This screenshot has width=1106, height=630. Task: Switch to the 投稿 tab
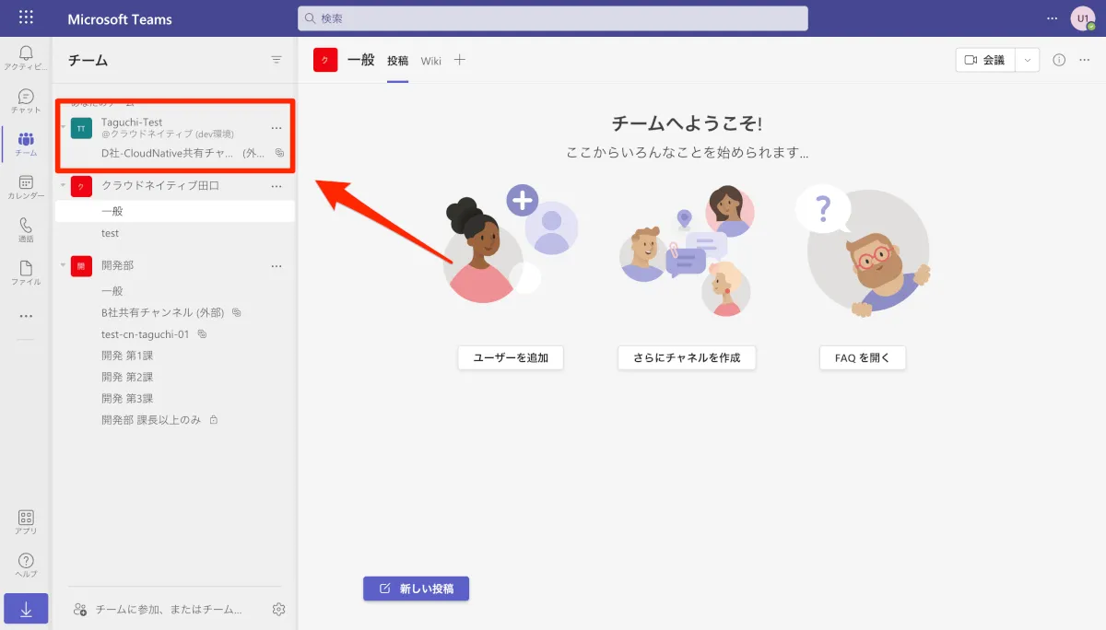[397, 61]
